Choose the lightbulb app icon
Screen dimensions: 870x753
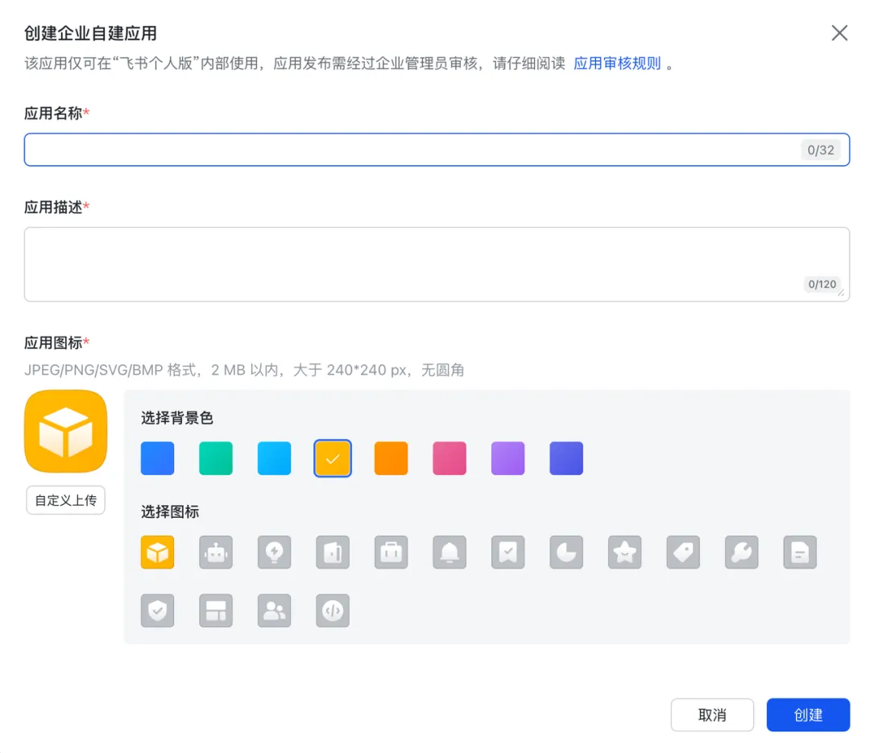coord(274,552)
